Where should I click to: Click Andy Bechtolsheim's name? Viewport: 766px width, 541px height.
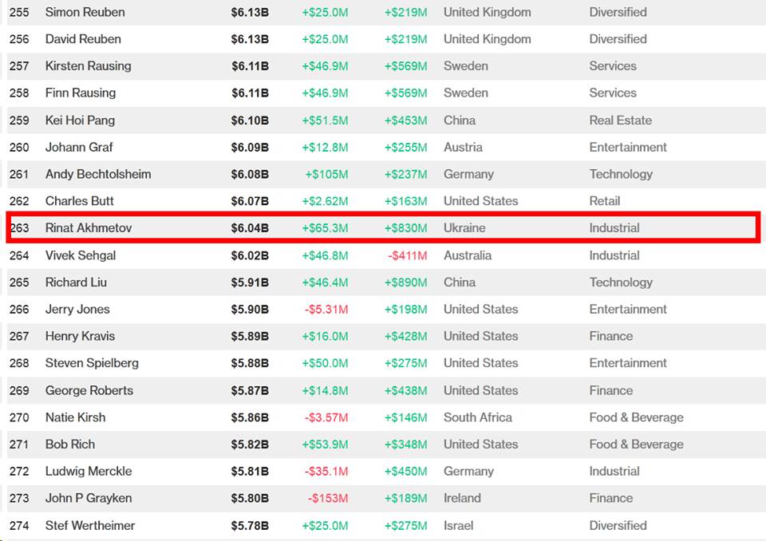pos(97,174)
